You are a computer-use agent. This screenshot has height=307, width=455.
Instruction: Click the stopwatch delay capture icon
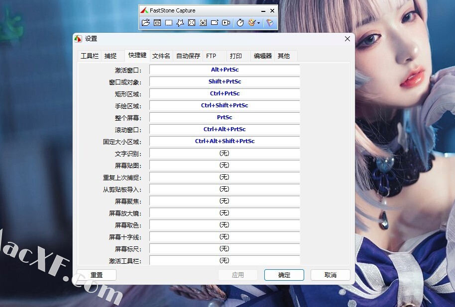[x=240, y=22]
